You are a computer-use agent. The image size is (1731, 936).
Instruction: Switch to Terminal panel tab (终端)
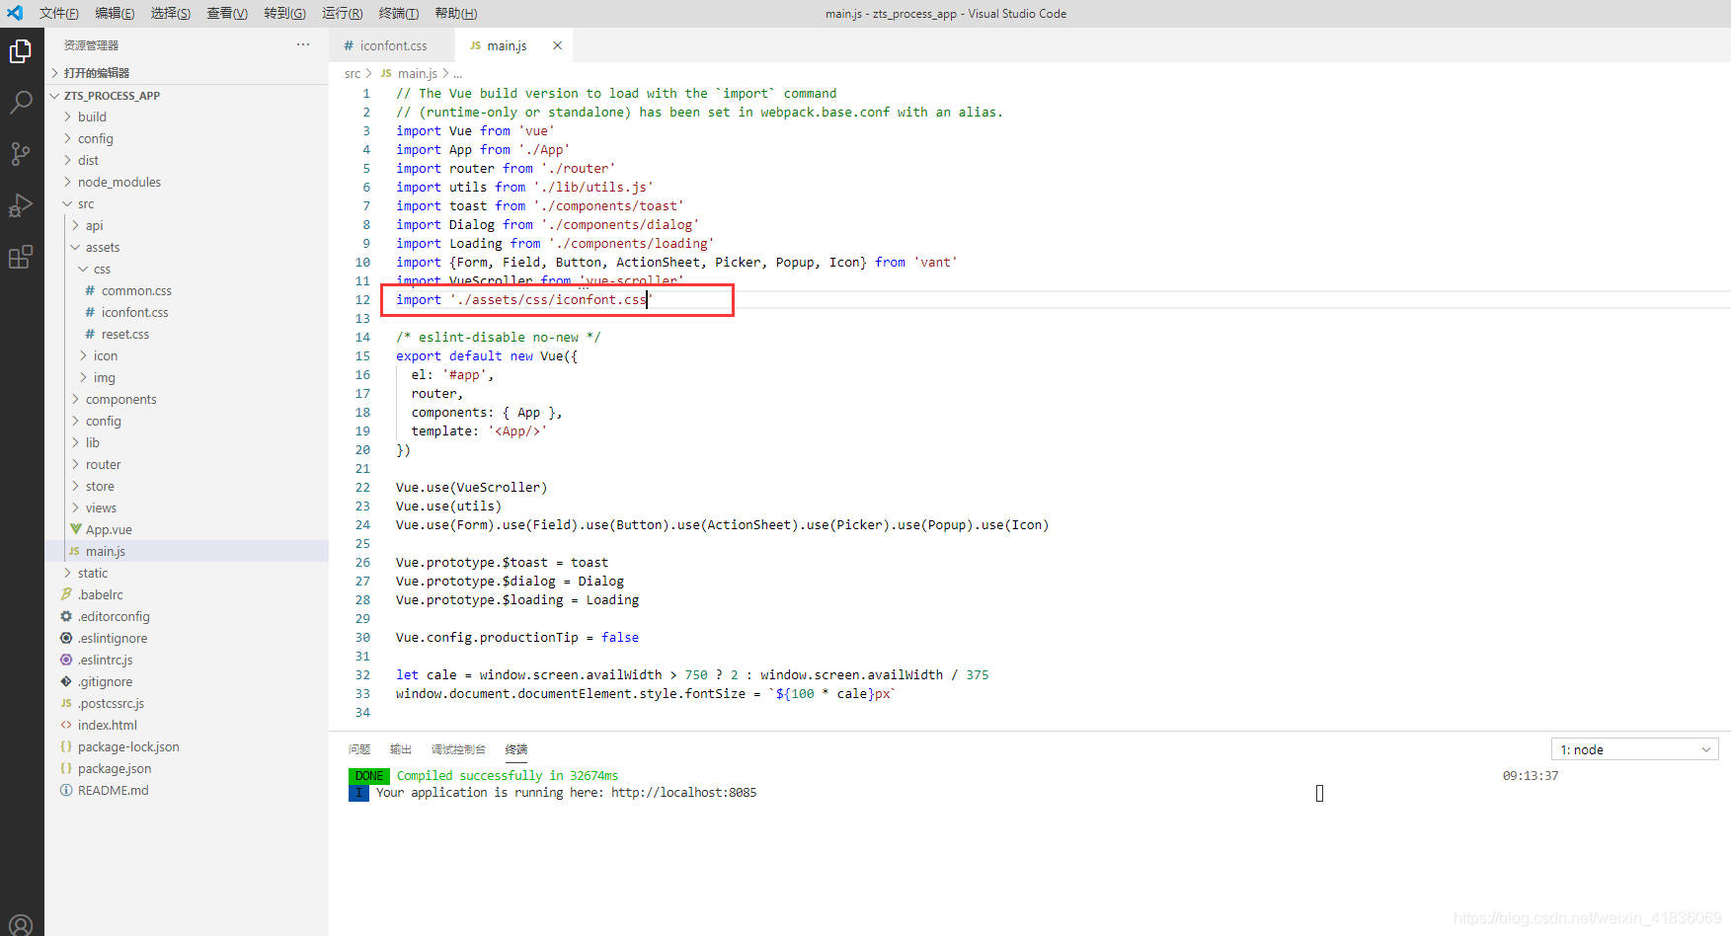(x=516, y=749)
